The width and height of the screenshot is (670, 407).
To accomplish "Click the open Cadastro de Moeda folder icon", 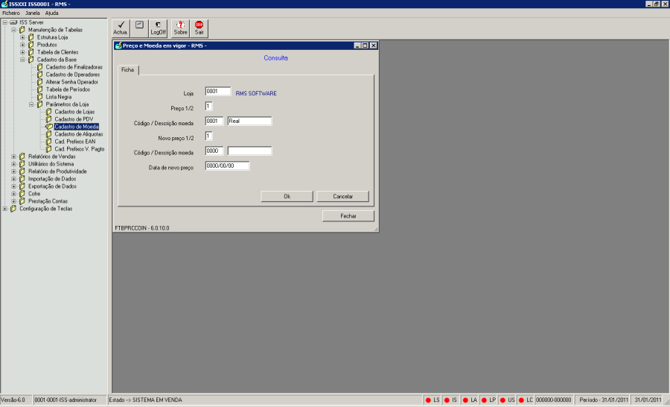I will 48,127.
